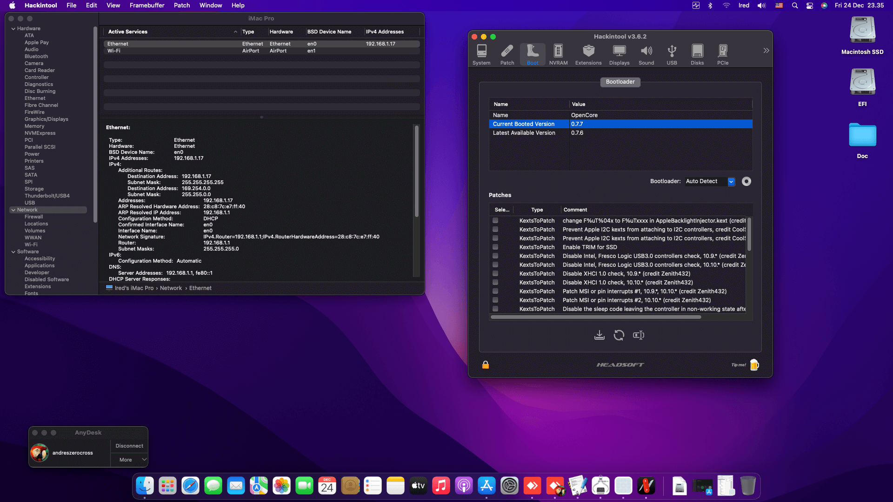Open the Bootloader Auto Detect dropdown

coord(710,181)
